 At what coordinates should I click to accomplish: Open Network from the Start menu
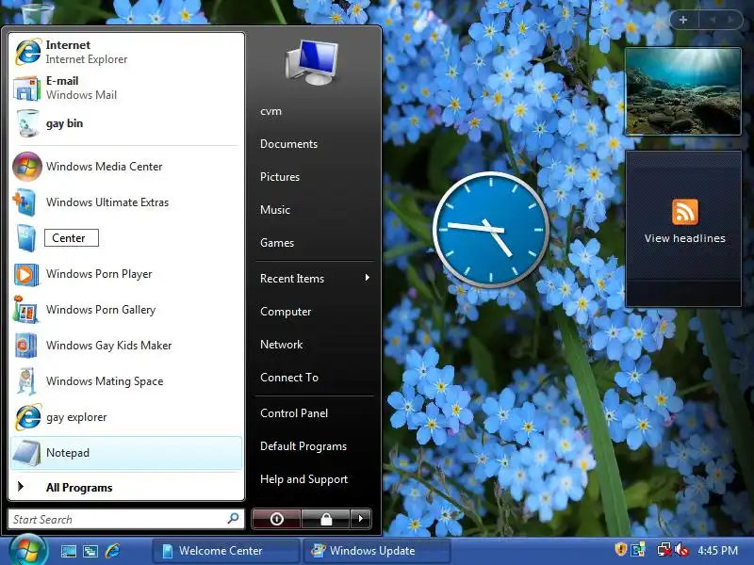[281, 345]
